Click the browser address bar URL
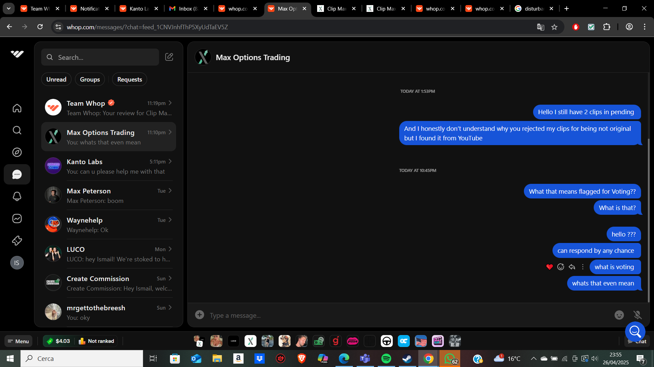This screenshot has height=367, width=654. coord(147,27)
